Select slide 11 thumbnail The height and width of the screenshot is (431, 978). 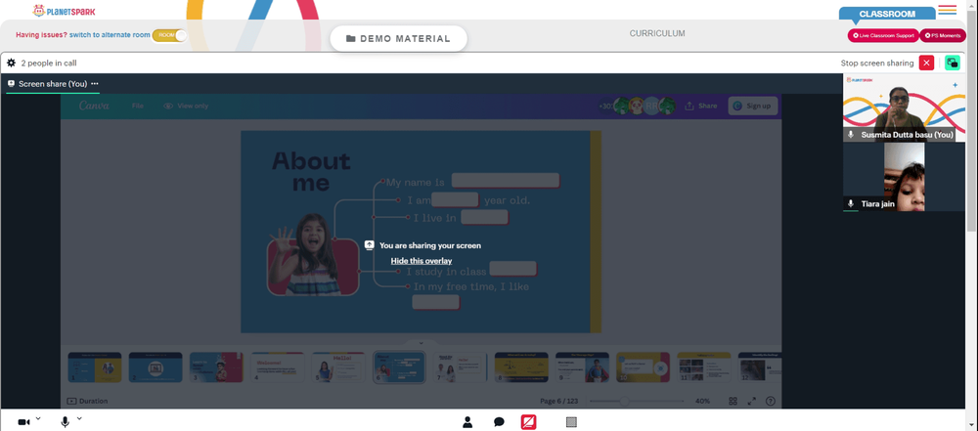[704, 367]
